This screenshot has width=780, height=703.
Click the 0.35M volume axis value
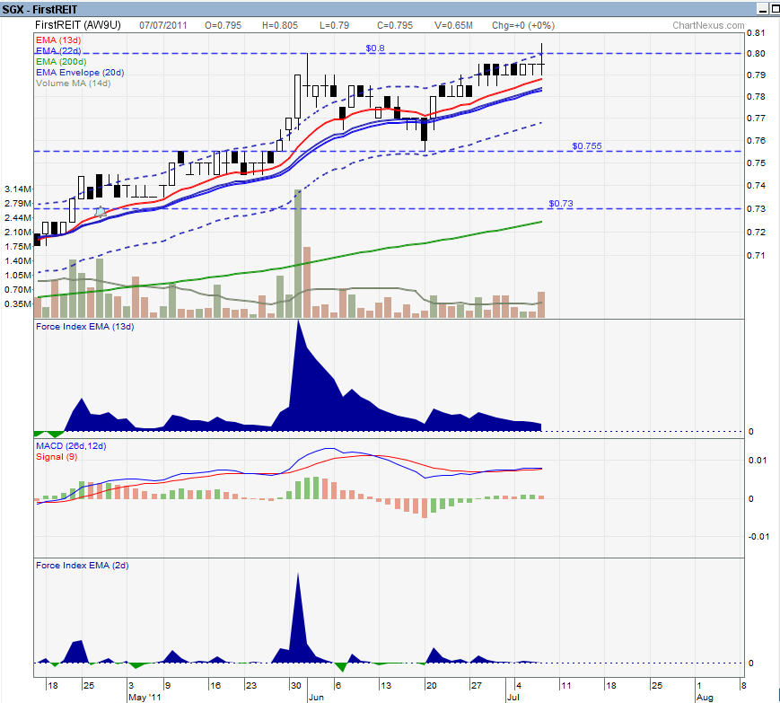coord(17,304)
